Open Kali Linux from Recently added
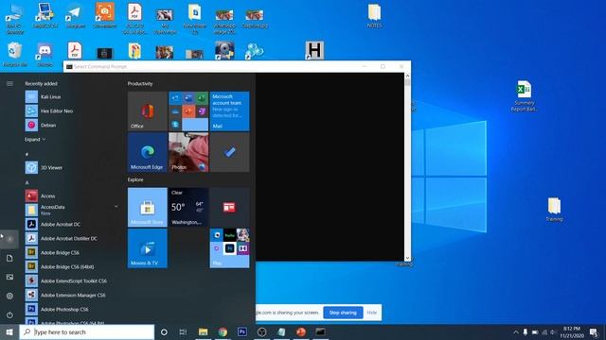 (x=72, y=96)
